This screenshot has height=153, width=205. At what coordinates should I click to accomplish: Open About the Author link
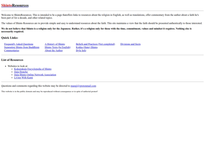(x=54, y=51)
